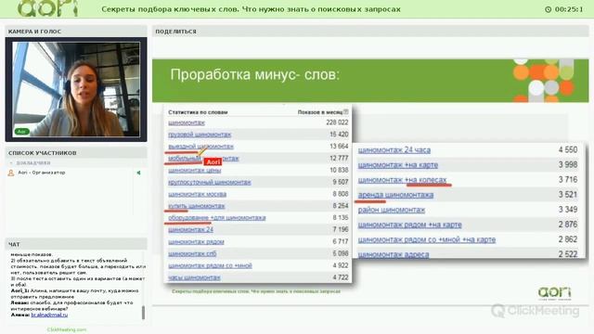Viewport: 594px width, 334px height.
Task: Open 'шиномонтаж рядом +на карте' link with 2 876
Action: tap(410, 225)
